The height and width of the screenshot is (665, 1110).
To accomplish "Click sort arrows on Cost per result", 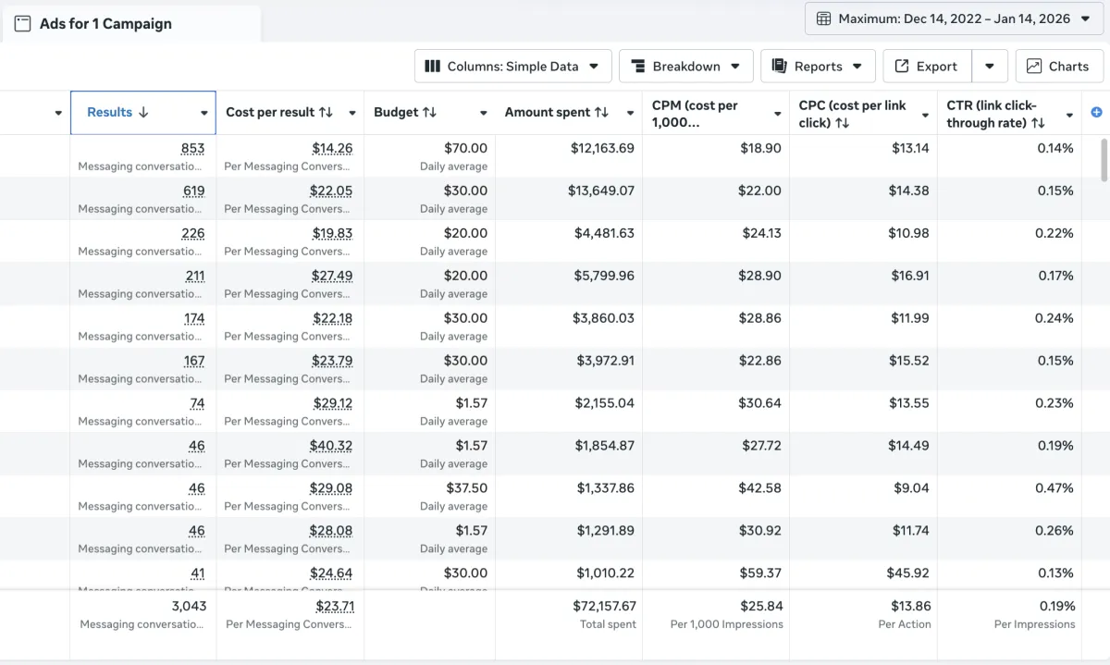I will [326, 113].
